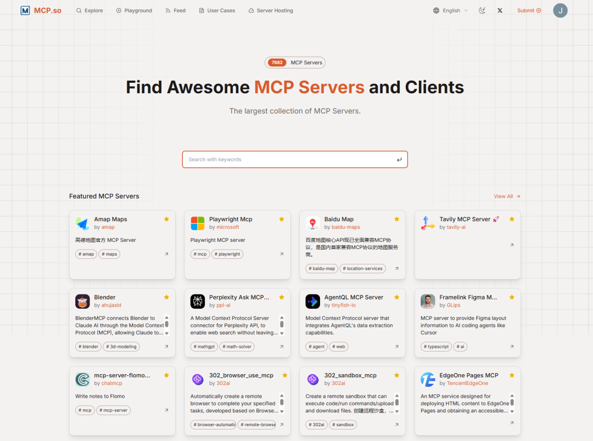Open the X (Twitter) profile icon
Screen dimensions: 593x441
(500, 10)
